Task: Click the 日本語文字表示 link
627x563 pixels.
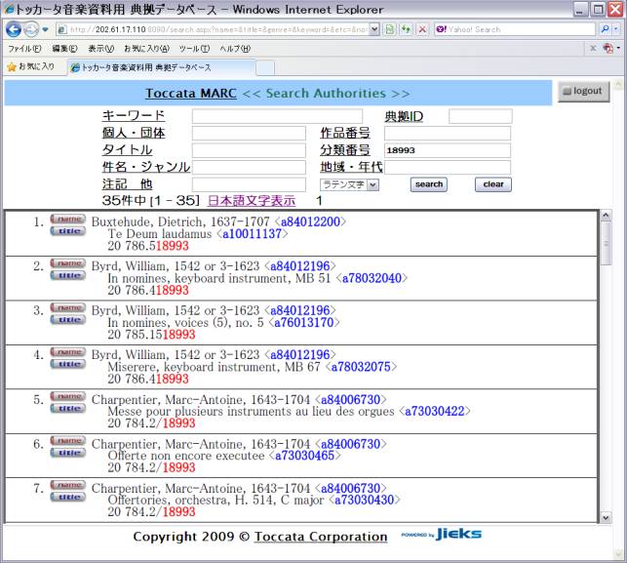Action: point(252,200)
